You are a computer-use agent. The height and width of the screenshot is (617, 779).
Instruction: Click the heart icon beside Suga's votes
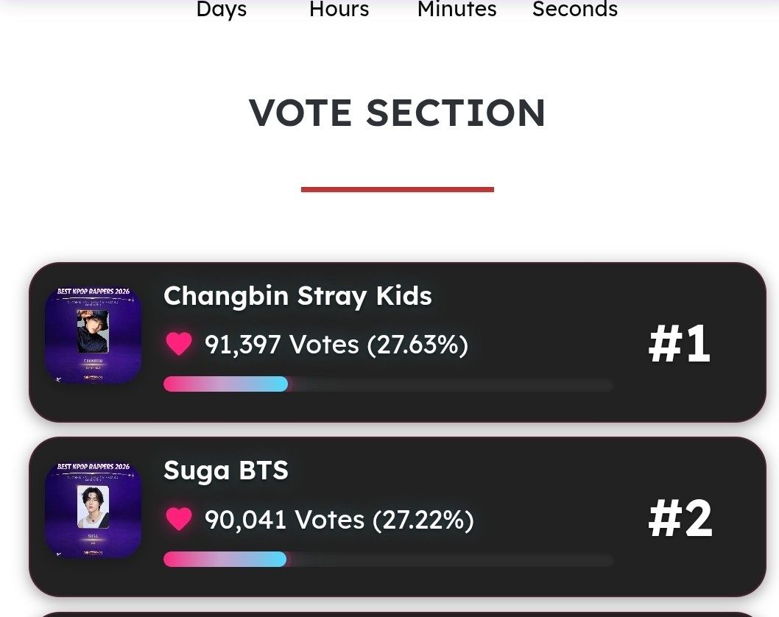coord(179,519)
